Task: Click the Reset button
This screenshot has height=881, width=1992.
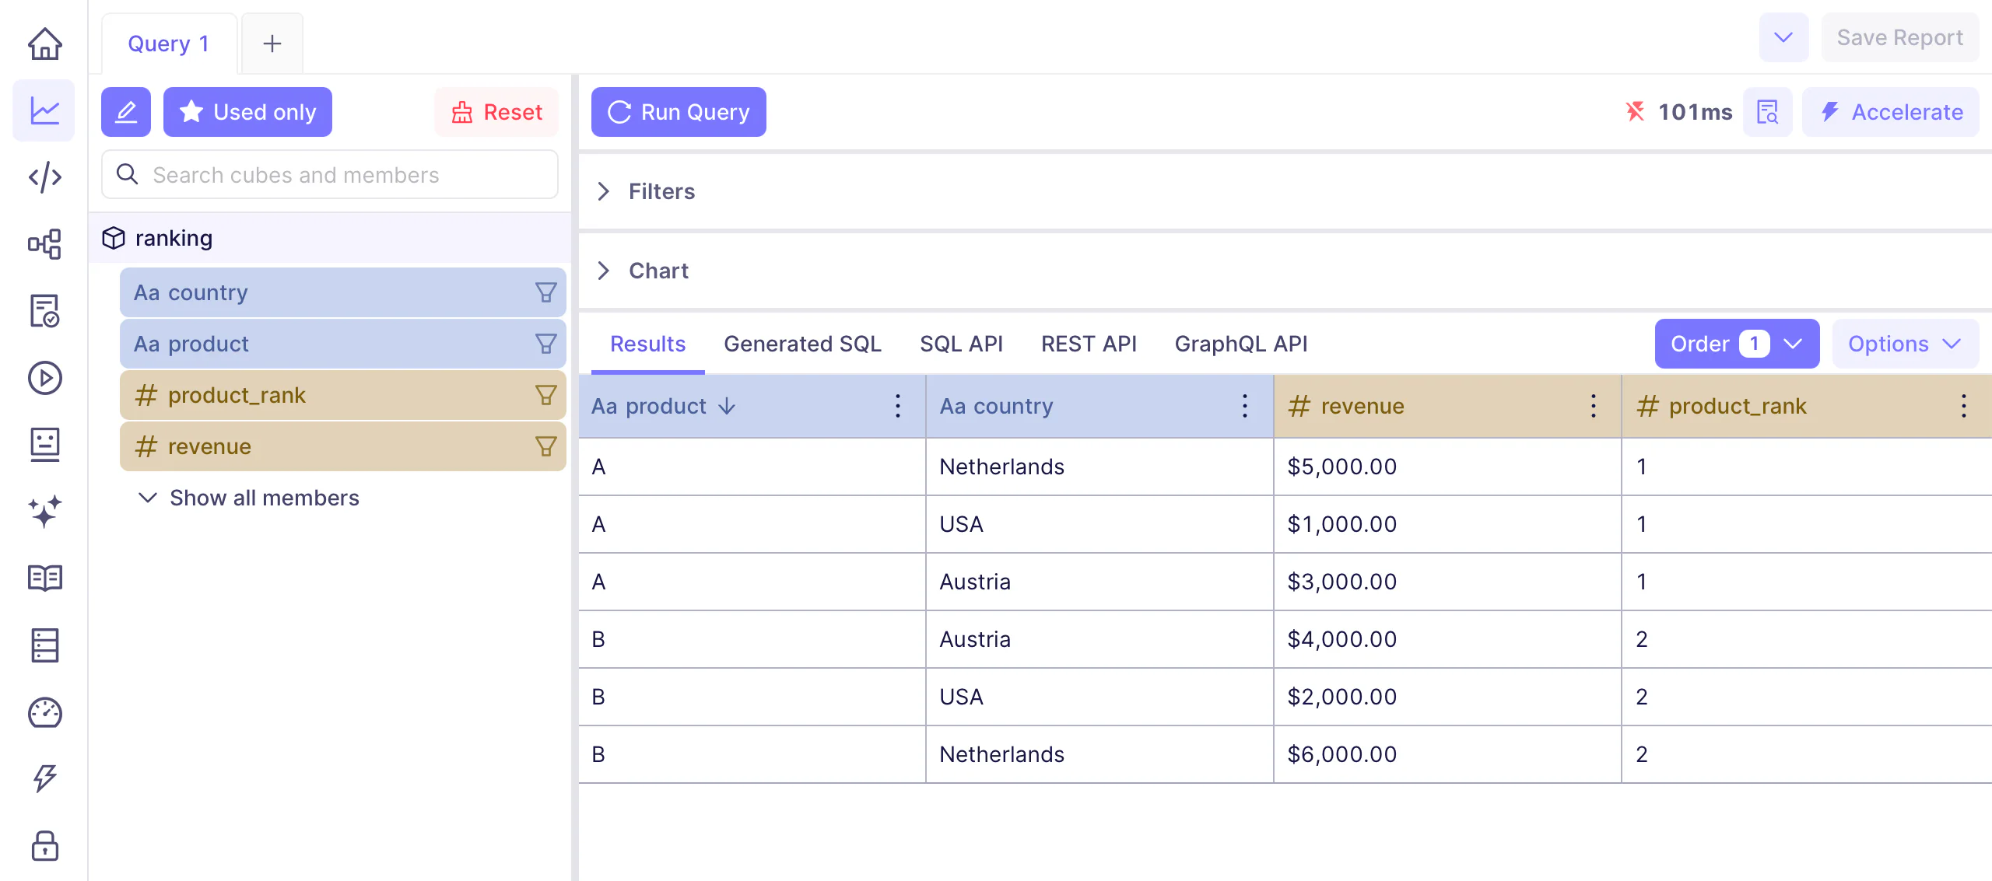Action: [x=496, y=112]
